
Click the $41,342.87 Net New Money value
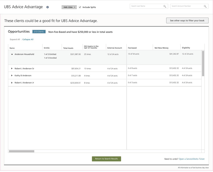[x=174, y=54]
